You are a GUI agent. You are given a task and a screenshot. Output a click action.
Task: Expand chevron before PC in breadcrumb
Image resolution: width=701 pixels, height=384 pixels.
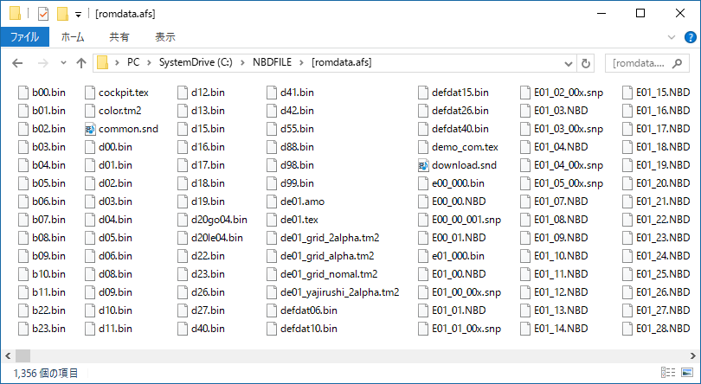118,63
